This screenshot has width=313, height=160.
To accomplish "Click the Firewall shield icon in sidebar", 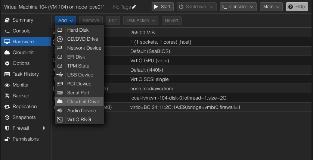I will 7,128.
